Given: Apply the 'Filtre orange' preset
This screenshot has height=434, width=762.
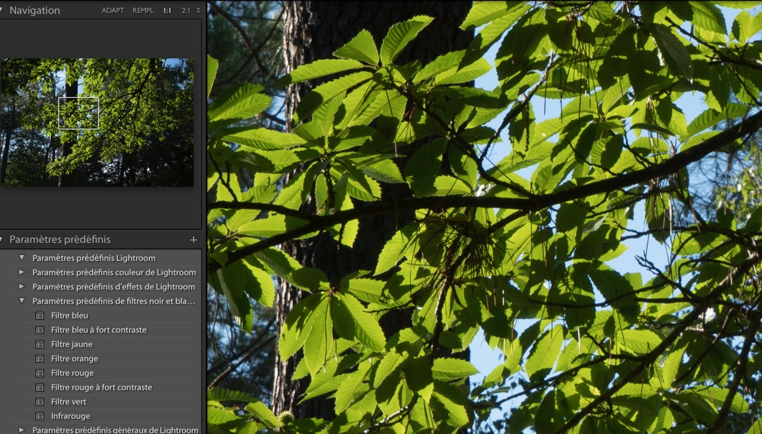Looking at the screenshot, I should (74, 359).
